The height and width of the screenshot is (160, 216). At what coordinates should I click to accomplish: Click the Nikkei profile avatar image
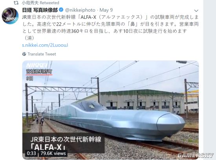[10, 16]
